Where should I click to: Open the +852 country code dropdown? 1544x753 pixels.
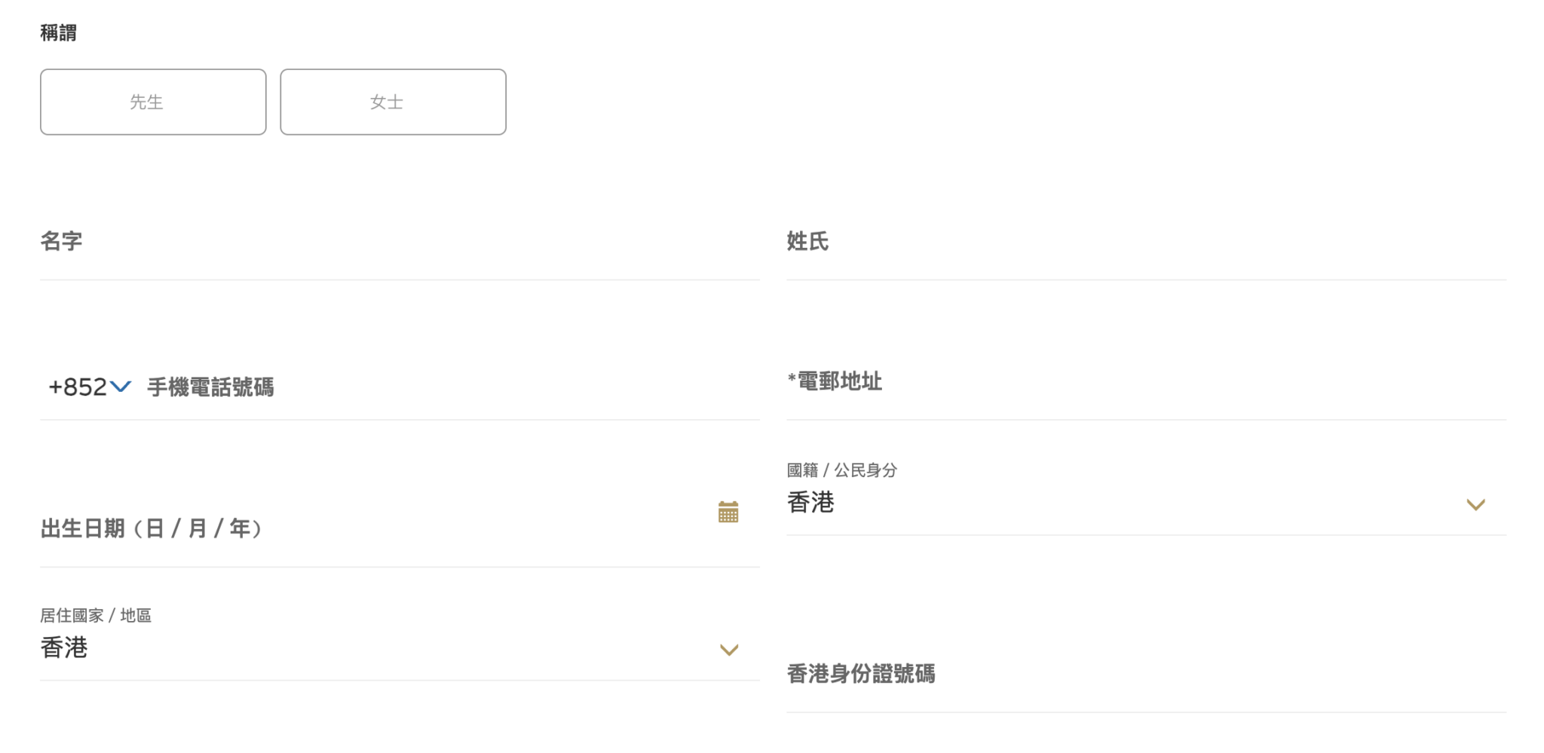click(x=90, y=387)
